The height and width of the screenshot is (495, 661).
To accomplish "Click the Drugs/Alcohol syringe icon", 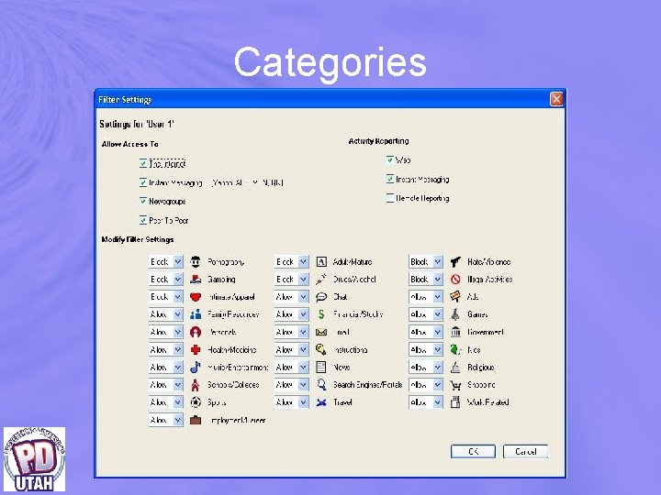I will tap(321, 279).
